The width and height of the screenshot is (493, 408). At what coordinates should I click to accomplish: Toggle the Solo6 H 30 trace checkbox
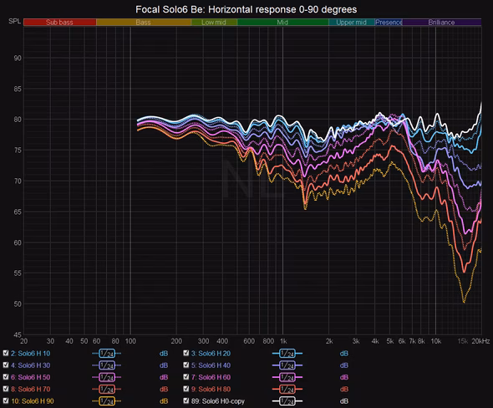6,365
